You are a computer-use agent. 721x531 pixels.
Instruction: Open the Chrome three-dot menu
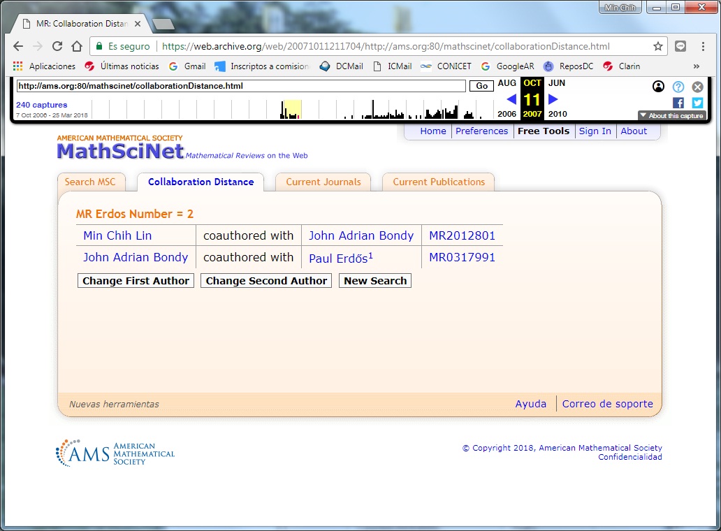click(703, 46)
